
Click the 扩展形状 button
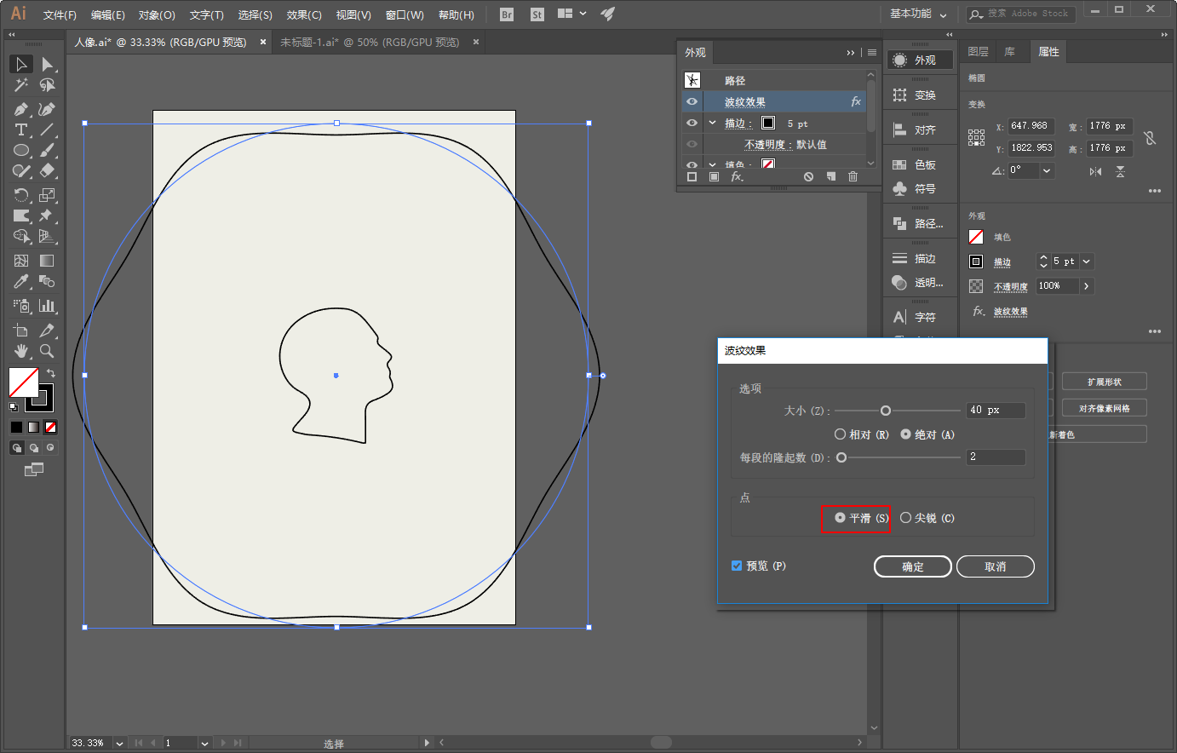pyautogui.click(x=1104, y=382)
